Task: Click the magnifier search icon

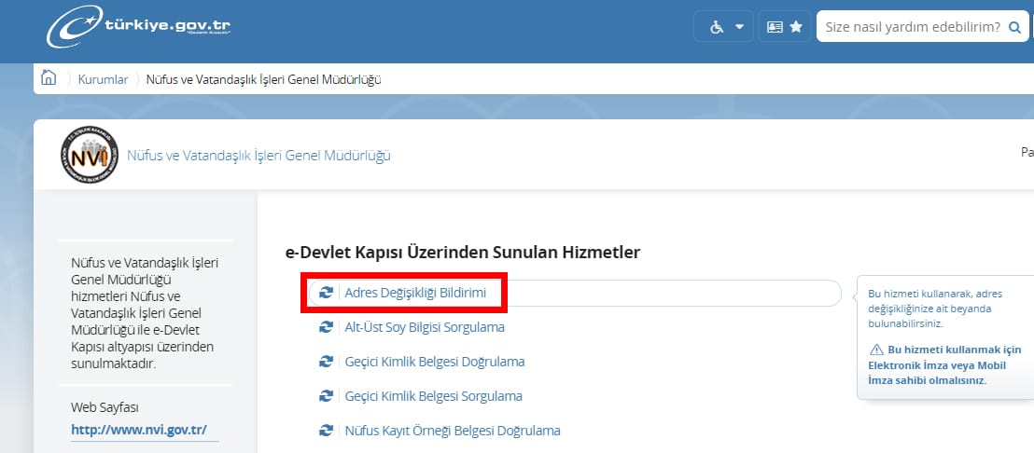Action: coord(1014,27)
